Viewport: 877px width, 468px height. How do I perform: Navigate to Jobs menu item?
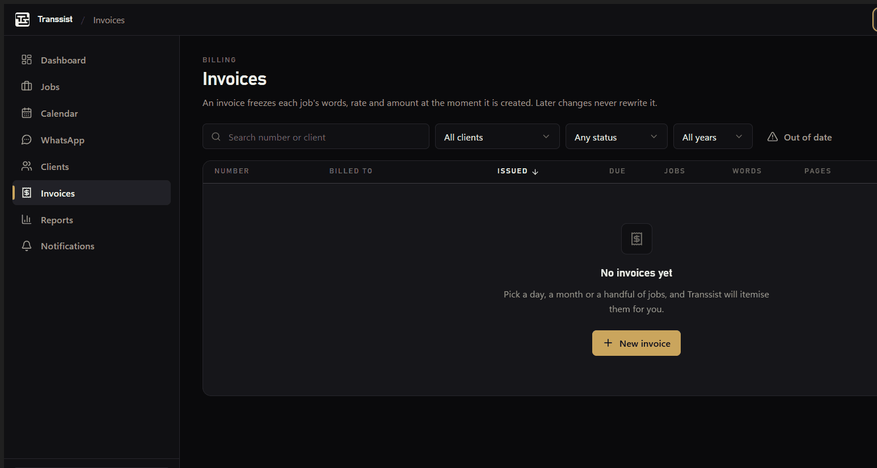[91, 87]
